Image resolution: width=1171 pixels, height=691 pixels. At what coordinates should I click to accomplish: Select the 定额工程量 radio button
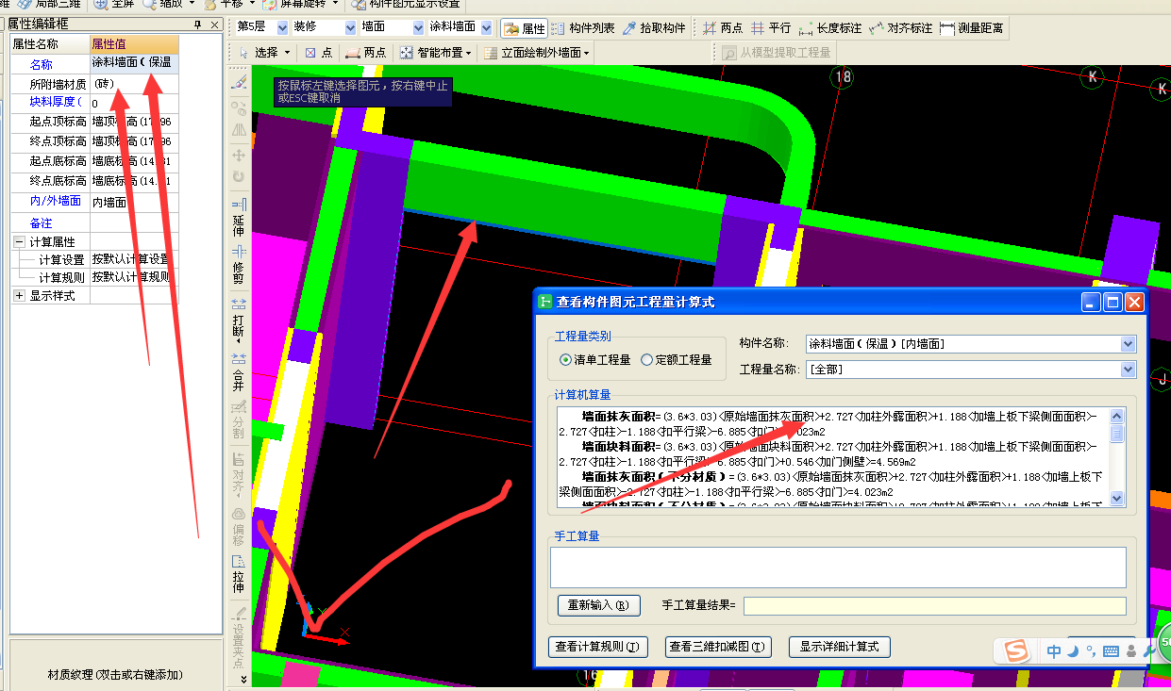click(x=676, y=359)
